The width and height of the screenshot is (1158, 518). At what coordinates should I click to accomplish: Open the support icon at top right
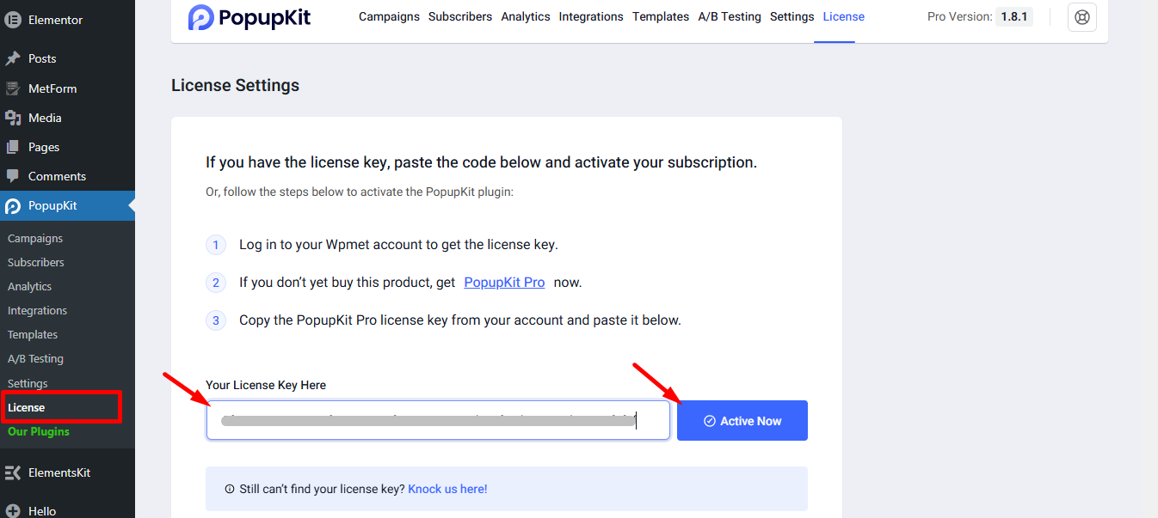[1081, 16]
